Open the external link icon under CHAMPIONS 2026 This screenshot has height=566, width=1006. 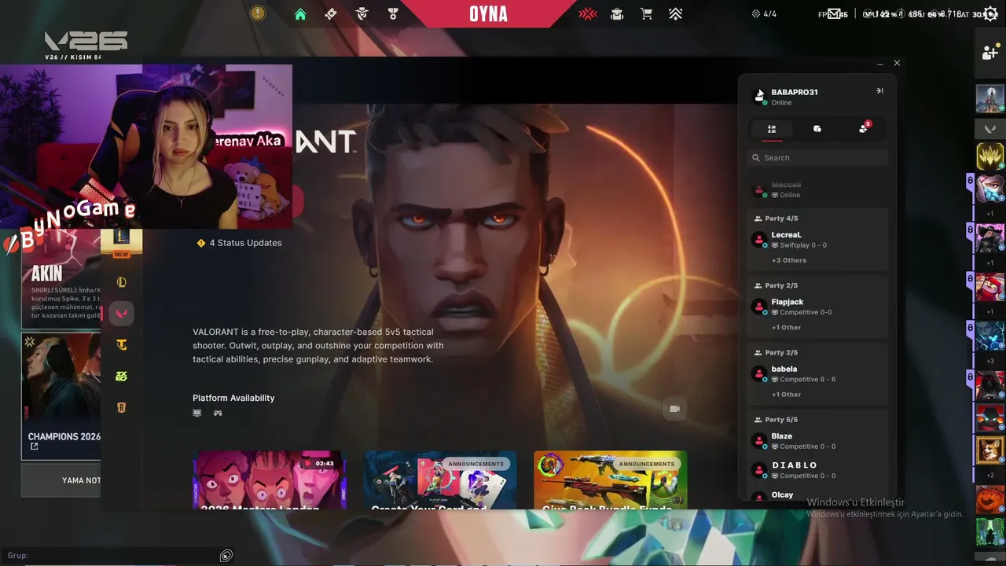point(34,447)
